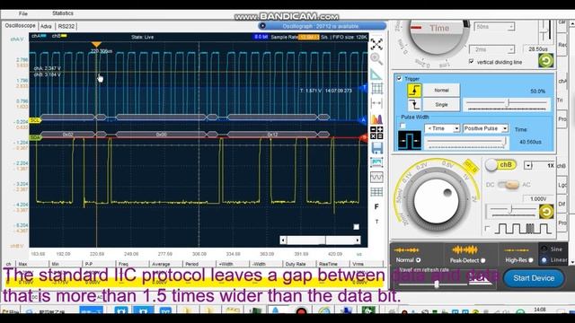Open the data table grid icon
The image size is (575, 323).
click(376, 192)
